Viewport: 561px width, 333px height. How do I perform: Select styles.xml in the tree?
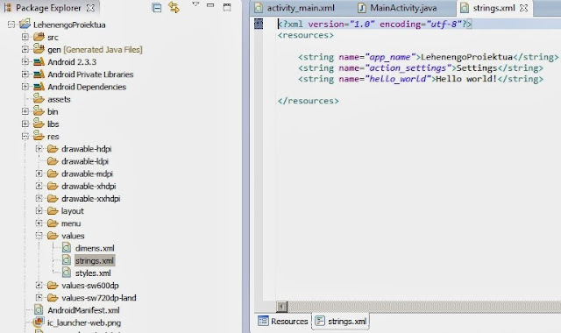(x=93, y=273)
